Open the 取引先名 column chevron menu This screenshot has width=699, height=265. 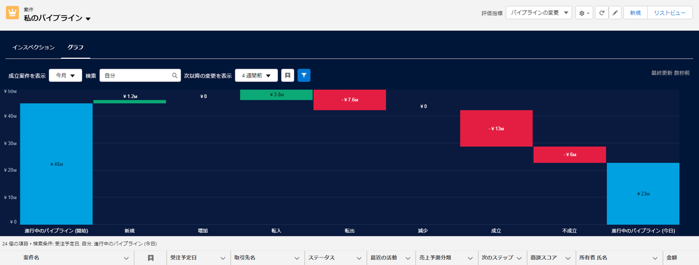298,258
